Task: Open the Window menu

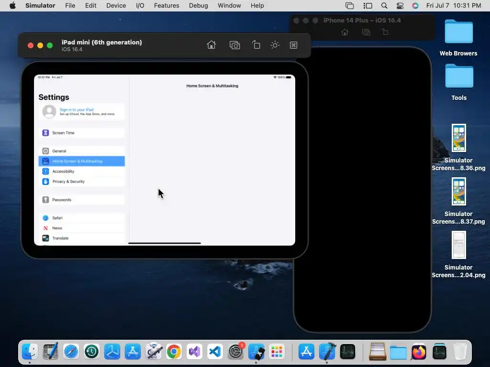Action: [229, 6]
